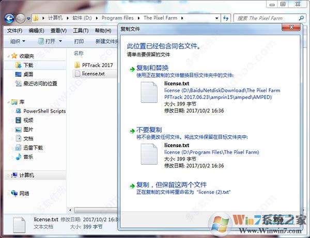Select 最近访问的位置 in favorites
The width and height of the screenshot is (310, 238).
coord(40,84)
